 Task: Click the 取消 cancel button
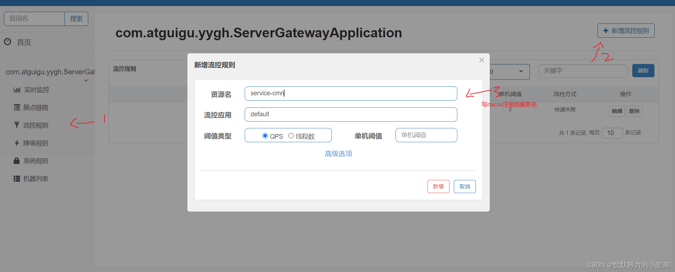464,186
